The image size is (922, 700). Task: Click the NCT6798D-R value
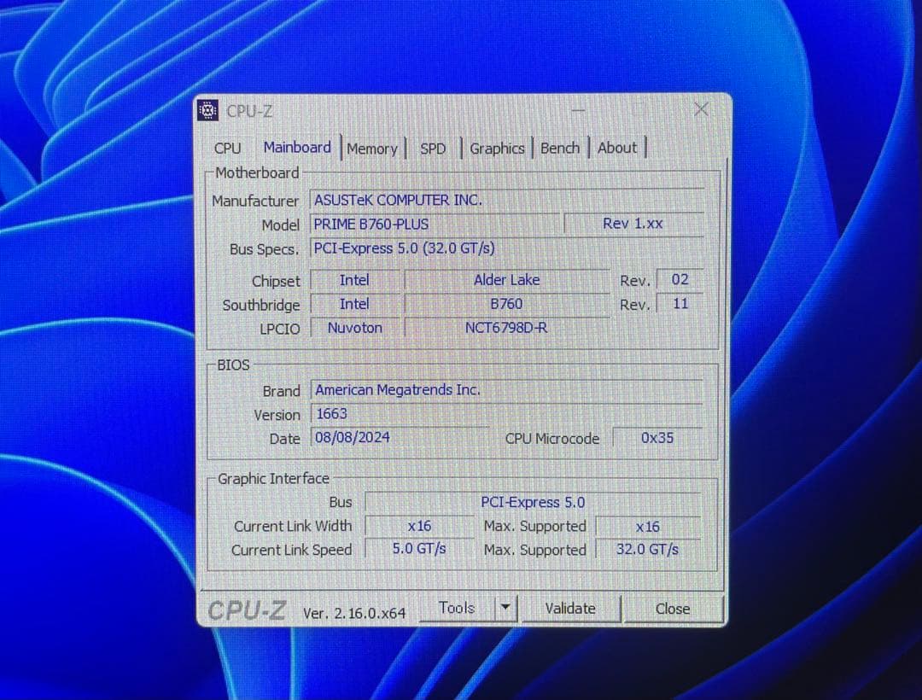point(507,328)
